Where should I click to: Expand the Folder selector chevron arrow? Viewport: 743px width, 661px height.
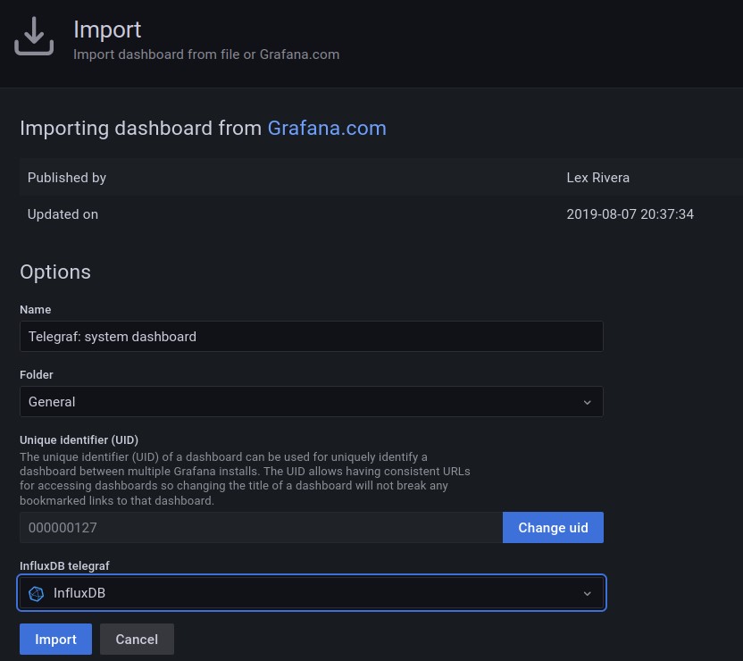pyautogui.click(x=587, y=402)
